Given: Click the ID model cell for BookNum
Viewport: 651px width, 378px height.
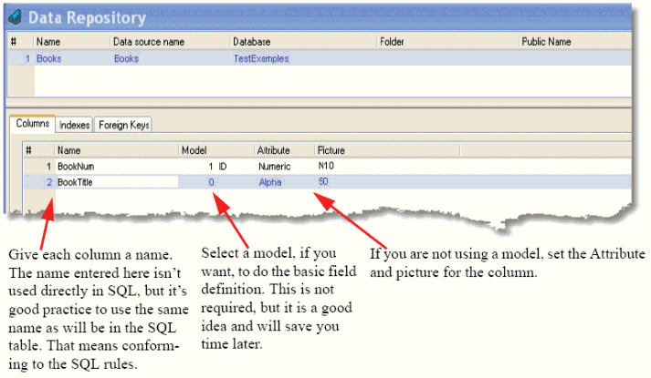Looking at the screenshot, I should click(x=223, y=167).
